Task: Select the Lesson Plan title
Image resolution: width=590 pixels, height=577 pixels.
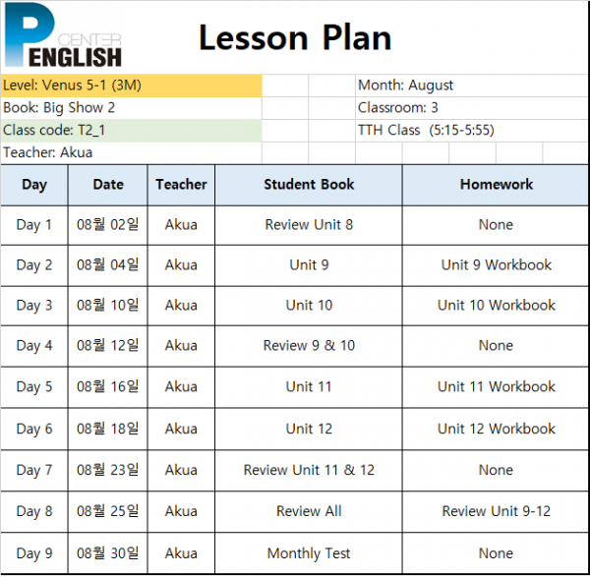Action: (x=295, y=37)
